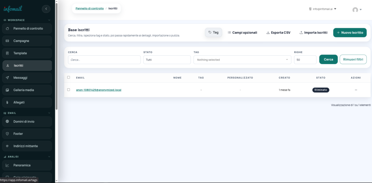This screenshot has width=372, height=183.
Task: Select all subscribers with header checkbox
Action: [x=69, y=77]
